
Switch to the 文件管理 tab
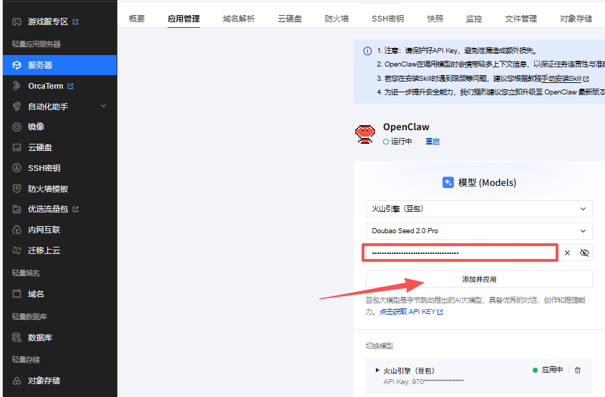[x=521, y=19]
